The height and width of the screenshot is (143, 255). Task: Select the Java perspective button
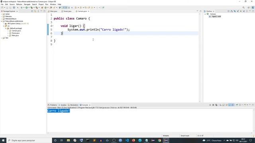pyautogui.click(x=253, y=8)
